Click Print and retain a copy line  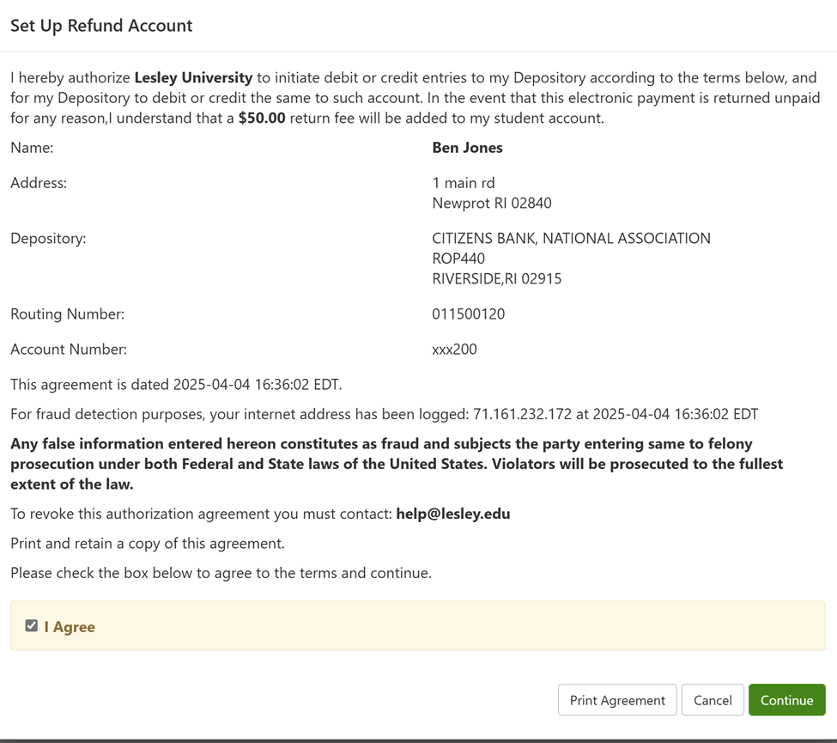(x=148, y=544)
